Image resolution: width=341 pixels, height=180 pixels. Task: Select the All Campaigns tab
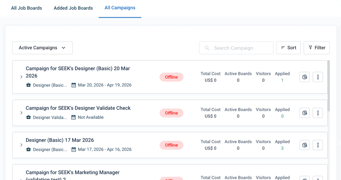pos(120,8)
